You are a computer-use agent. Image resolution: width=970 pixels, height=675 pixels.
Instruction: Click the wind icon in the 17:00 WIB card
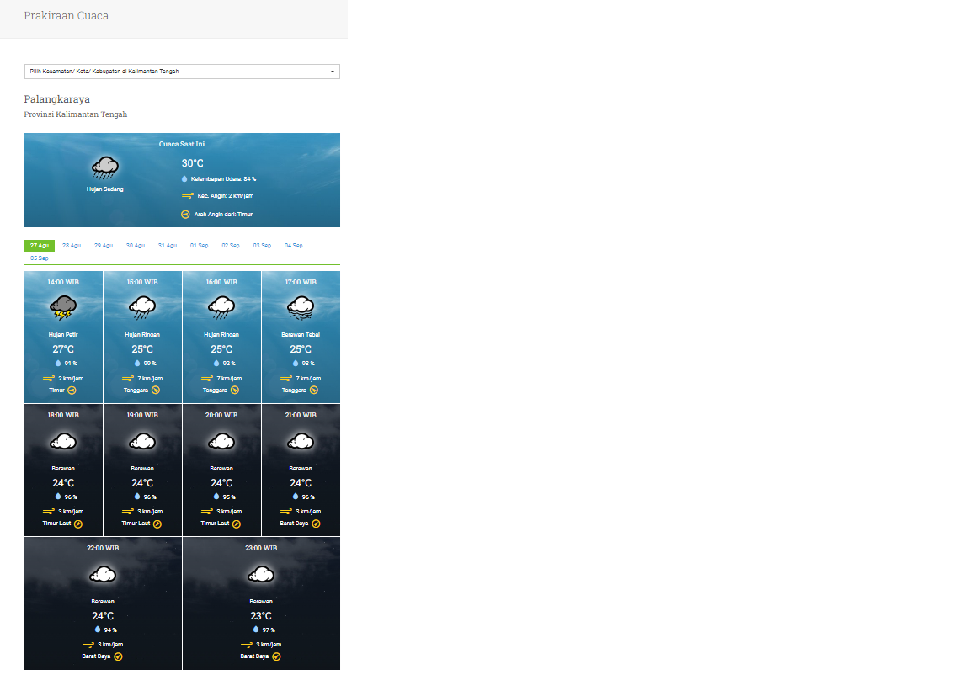286,378
